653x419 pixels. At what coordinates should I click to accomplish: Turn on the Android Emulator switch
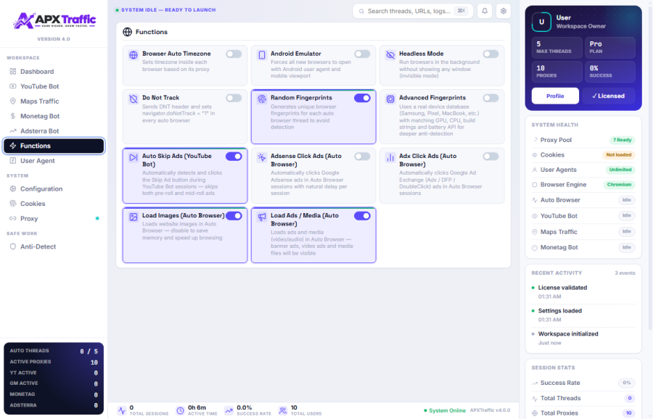[362, 54]
